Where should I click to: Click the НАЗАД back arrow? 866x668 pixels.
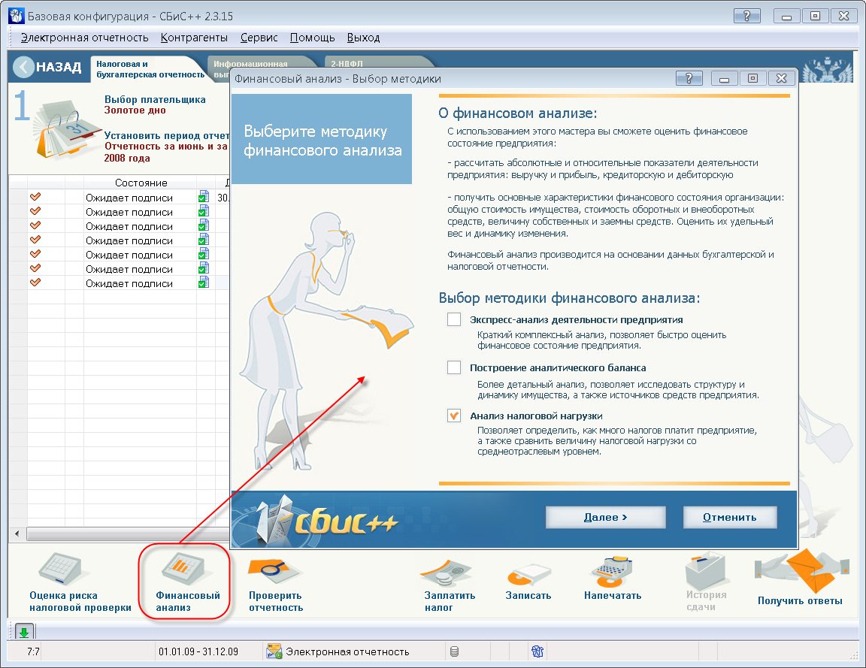point(24,68)
